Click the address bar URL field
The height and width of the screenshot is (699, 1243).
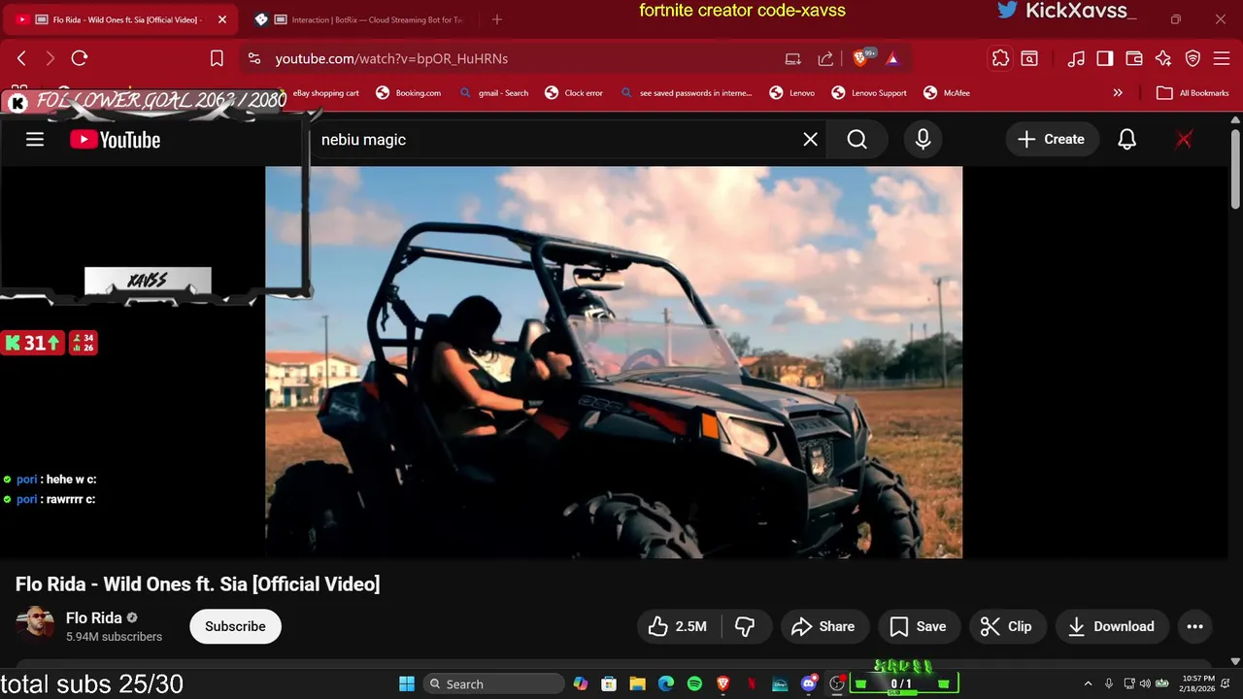522,58
